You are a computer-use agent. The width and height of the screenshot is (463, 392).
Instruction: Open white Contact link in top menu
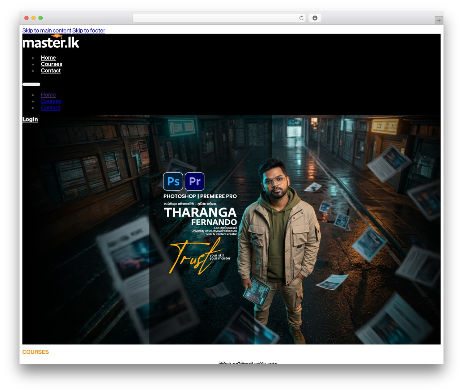[51, 71]
